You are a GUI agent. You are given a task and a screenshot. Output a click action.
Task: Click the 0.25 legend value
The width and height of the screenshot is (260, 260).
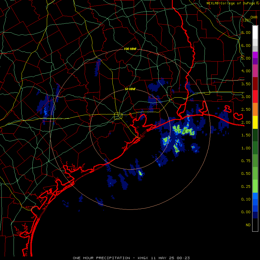[246, 187]
